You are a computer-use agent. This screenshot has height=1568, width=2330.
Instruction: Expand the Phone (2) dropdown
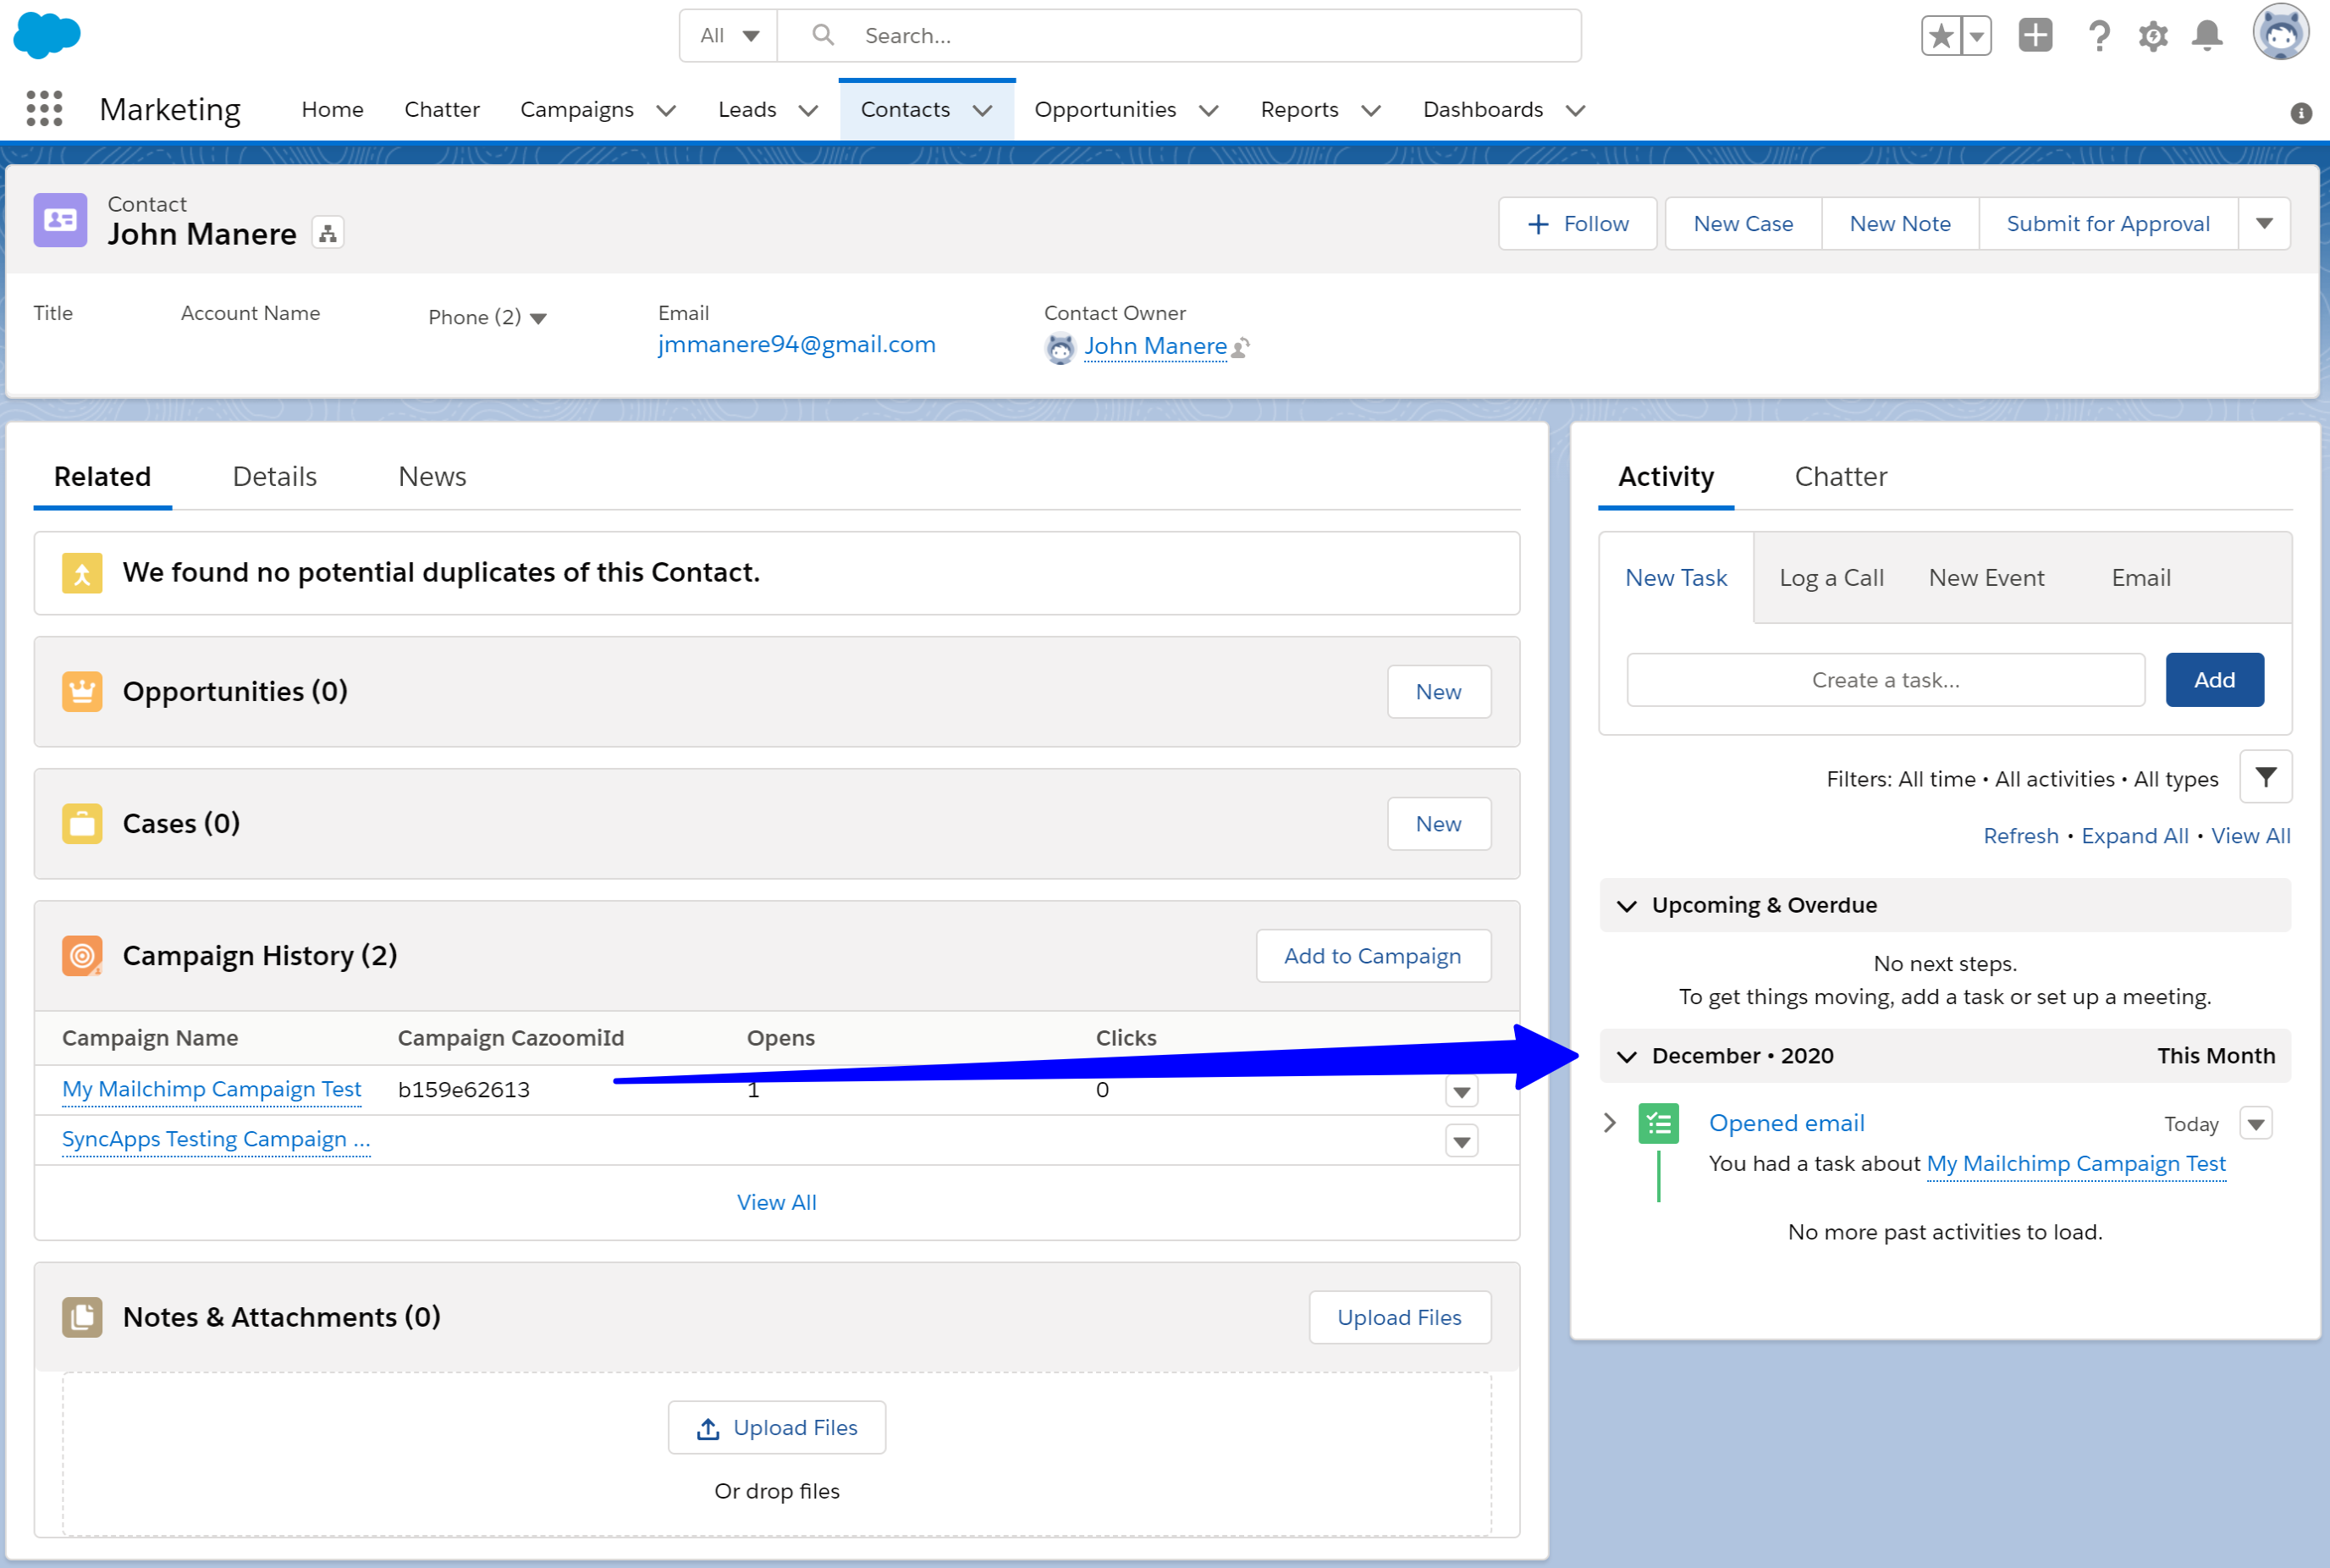[537, 318]
